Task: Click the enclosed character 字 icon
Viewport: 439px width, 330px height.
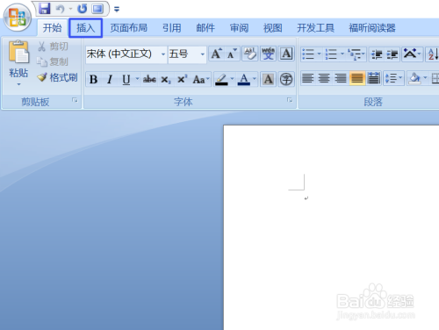Action: point(286,79)
